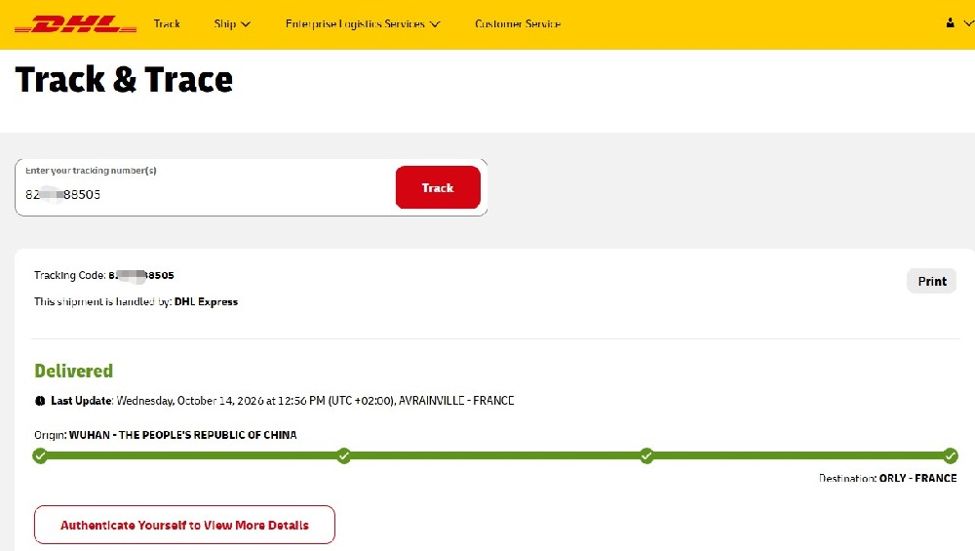This screenshot has width=975, height=551.
Task: Select the final delivered checkpoint checkmark
Action: tap(950, 455)
